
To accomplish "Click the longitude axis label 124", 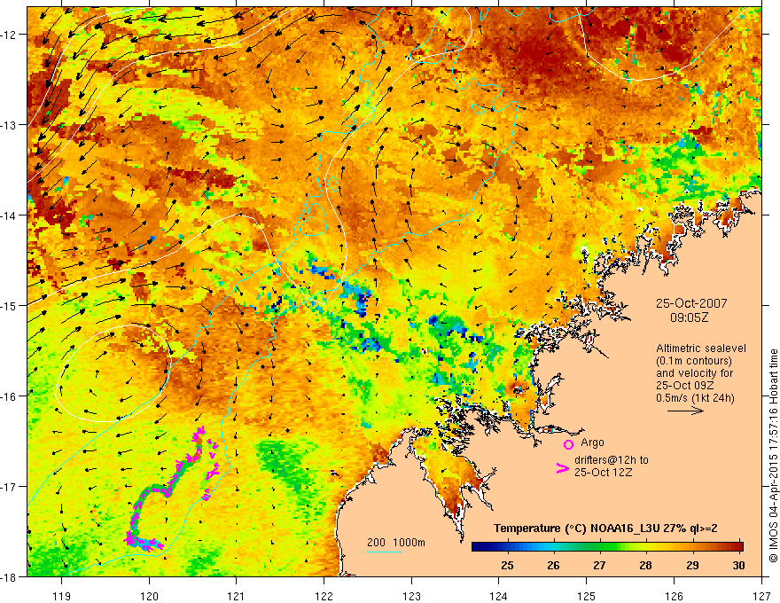I will 498,596.
